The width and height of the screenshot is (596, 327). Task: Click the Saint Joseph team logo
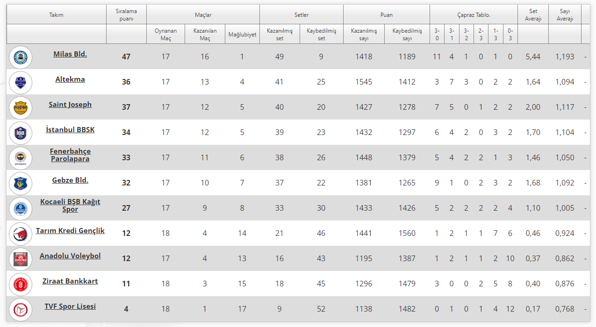coord(21,108)
